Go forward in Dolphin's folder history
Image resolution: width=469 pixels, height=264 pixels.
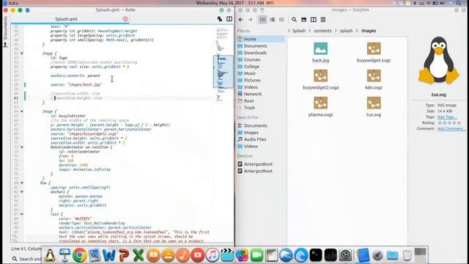point(250,20)
